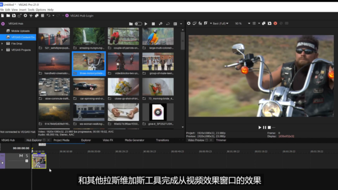Close the Hub Explorer tab
Screen dimensions: 338x190
click(48, 140)
